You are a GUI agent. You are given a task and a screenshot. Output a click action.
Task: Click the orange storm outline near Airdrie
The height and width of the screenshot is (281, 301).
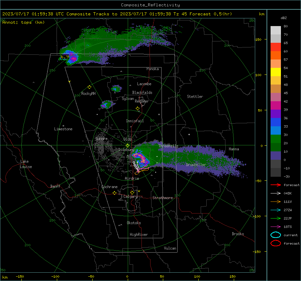(x=142, y=171)
